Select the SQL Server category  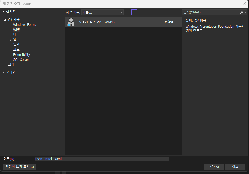point(21,60)
